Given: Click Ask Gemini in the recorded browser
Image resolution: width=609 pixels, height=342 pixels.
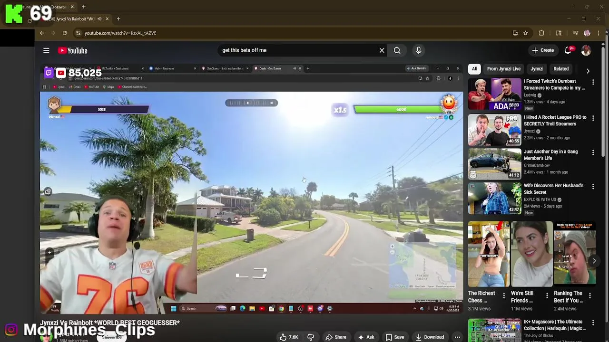Looking at the screenshot, I should tap(417, 68).
